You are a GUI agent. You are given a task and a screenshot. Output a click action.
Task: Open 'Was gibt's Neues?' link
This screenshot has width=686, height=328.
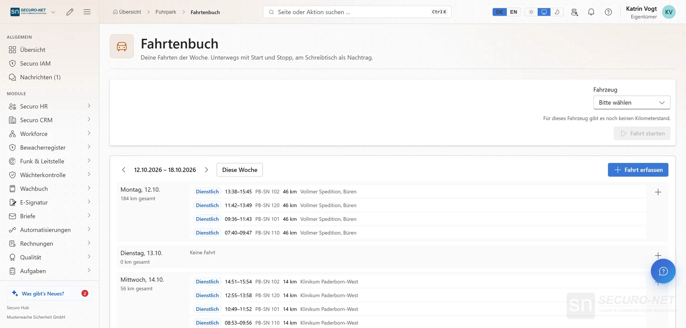(x=50, y=293)
